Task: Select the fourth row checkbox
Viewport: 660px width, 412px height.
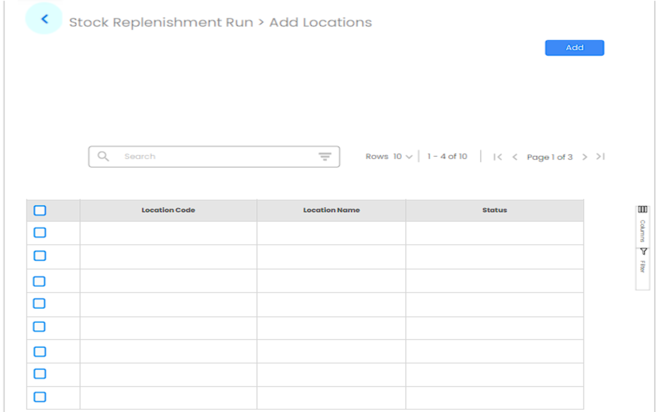Action: coord(39,304)
